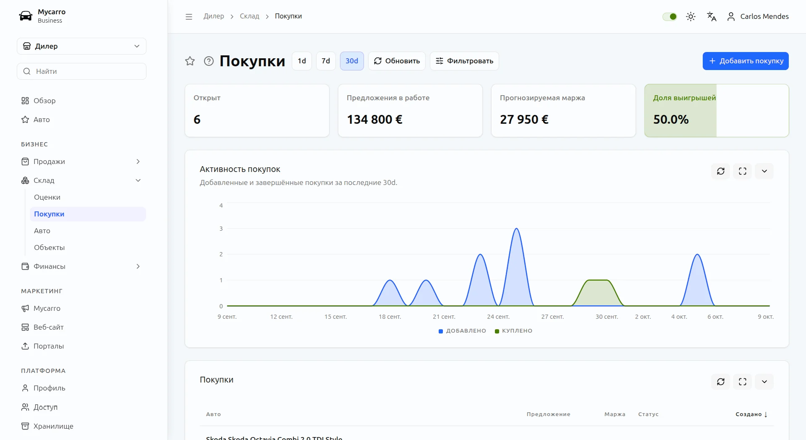Expand Покупки table to fullscreen
This screenshot has height=440, width=806.
click(x=743, y=382)
